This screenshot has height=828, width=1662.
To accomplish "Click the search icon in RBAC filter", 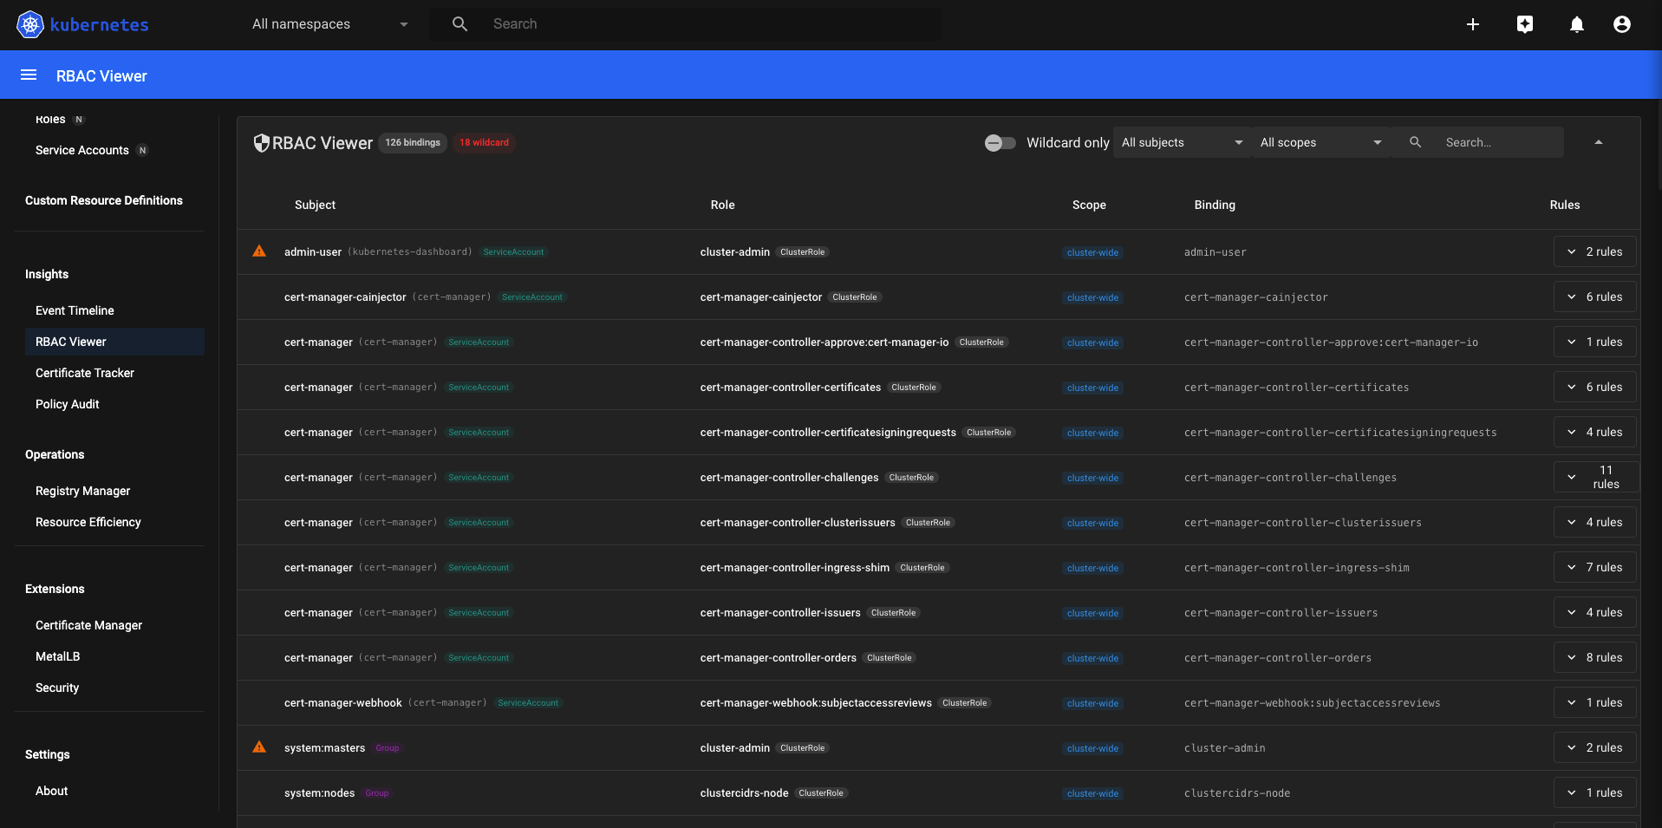I will pyautogui.click(x=1416, y=142).
